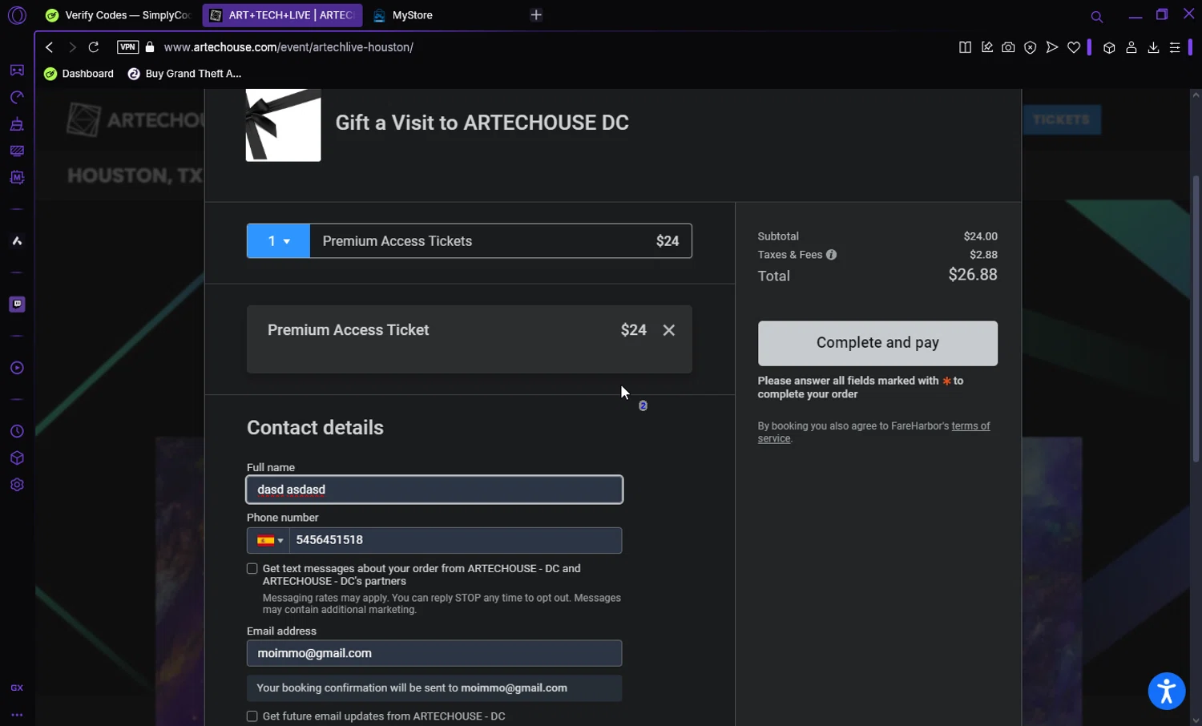The width and height of the screenshot is (1202, 726).
Task: Click the Premium Access Tickets row label
Action: [x=397, y=241]
